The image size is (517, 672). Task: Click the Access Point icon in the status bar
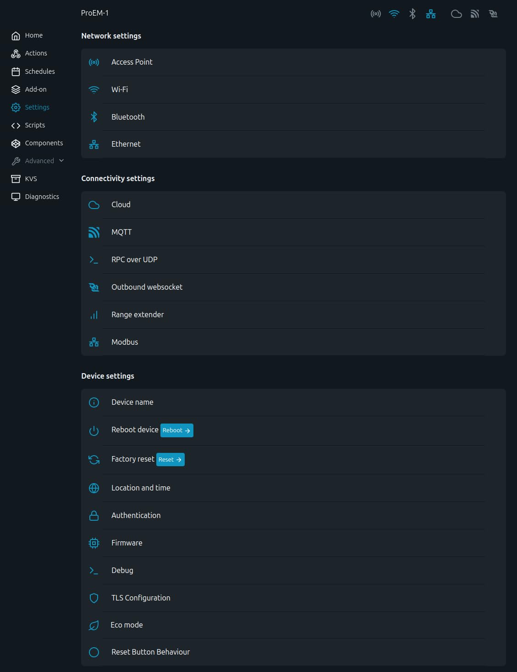[x=375, y=14]
